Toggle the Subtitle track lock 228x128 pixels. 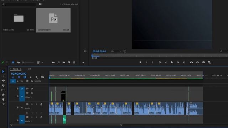click(17, 81)
